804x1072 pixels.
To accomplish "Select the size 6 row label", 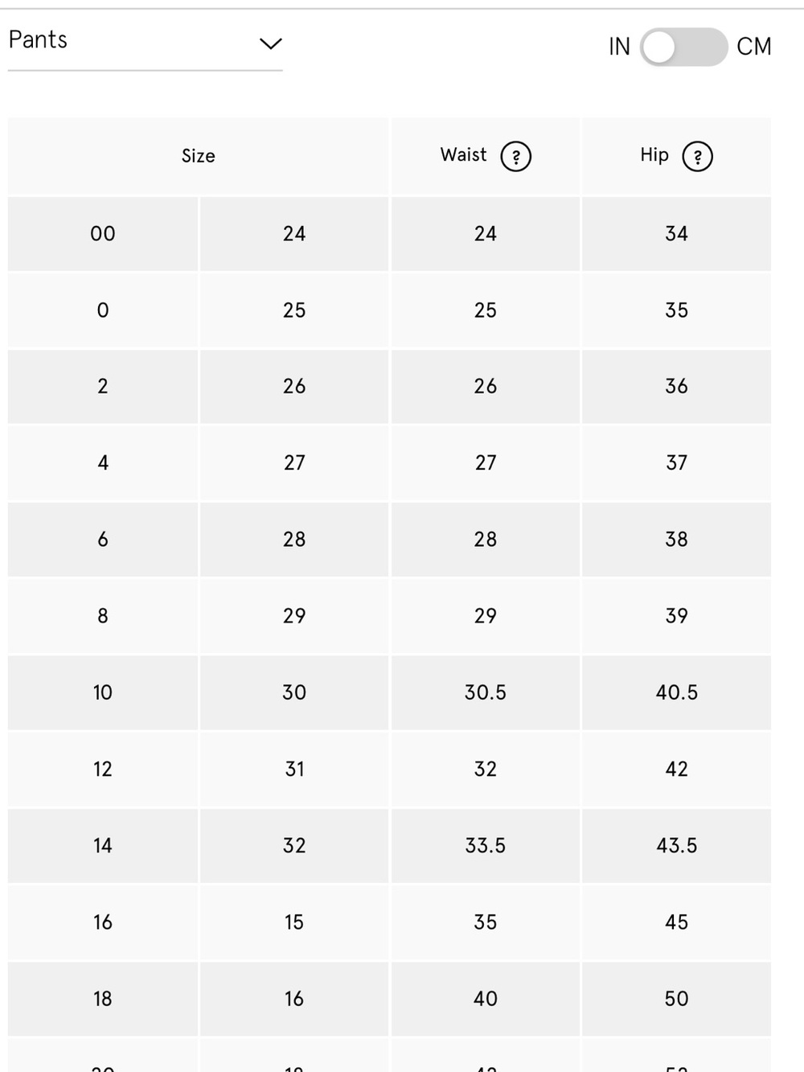I will [x=103, y=540].
